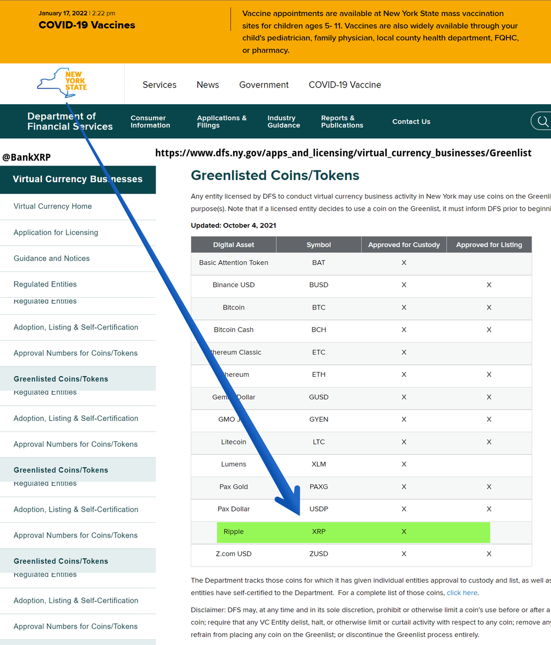Expand the Industry Guidance dropdown
This screenshot has height=645, width=551.
coord(282,121)
